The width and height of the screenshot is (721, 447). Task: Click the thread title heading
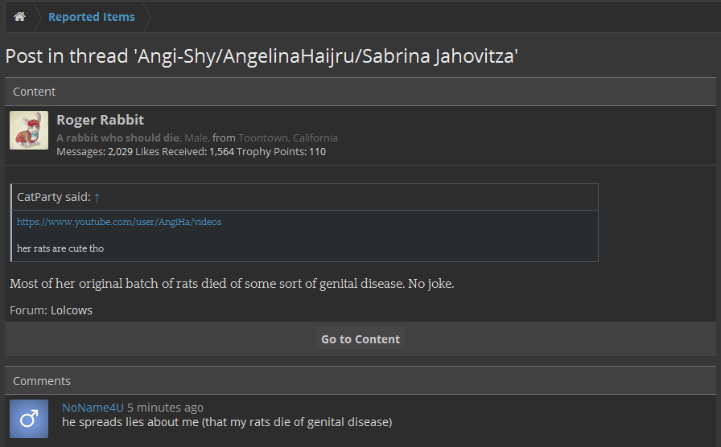pyautogui.click(x=262, y=56)
